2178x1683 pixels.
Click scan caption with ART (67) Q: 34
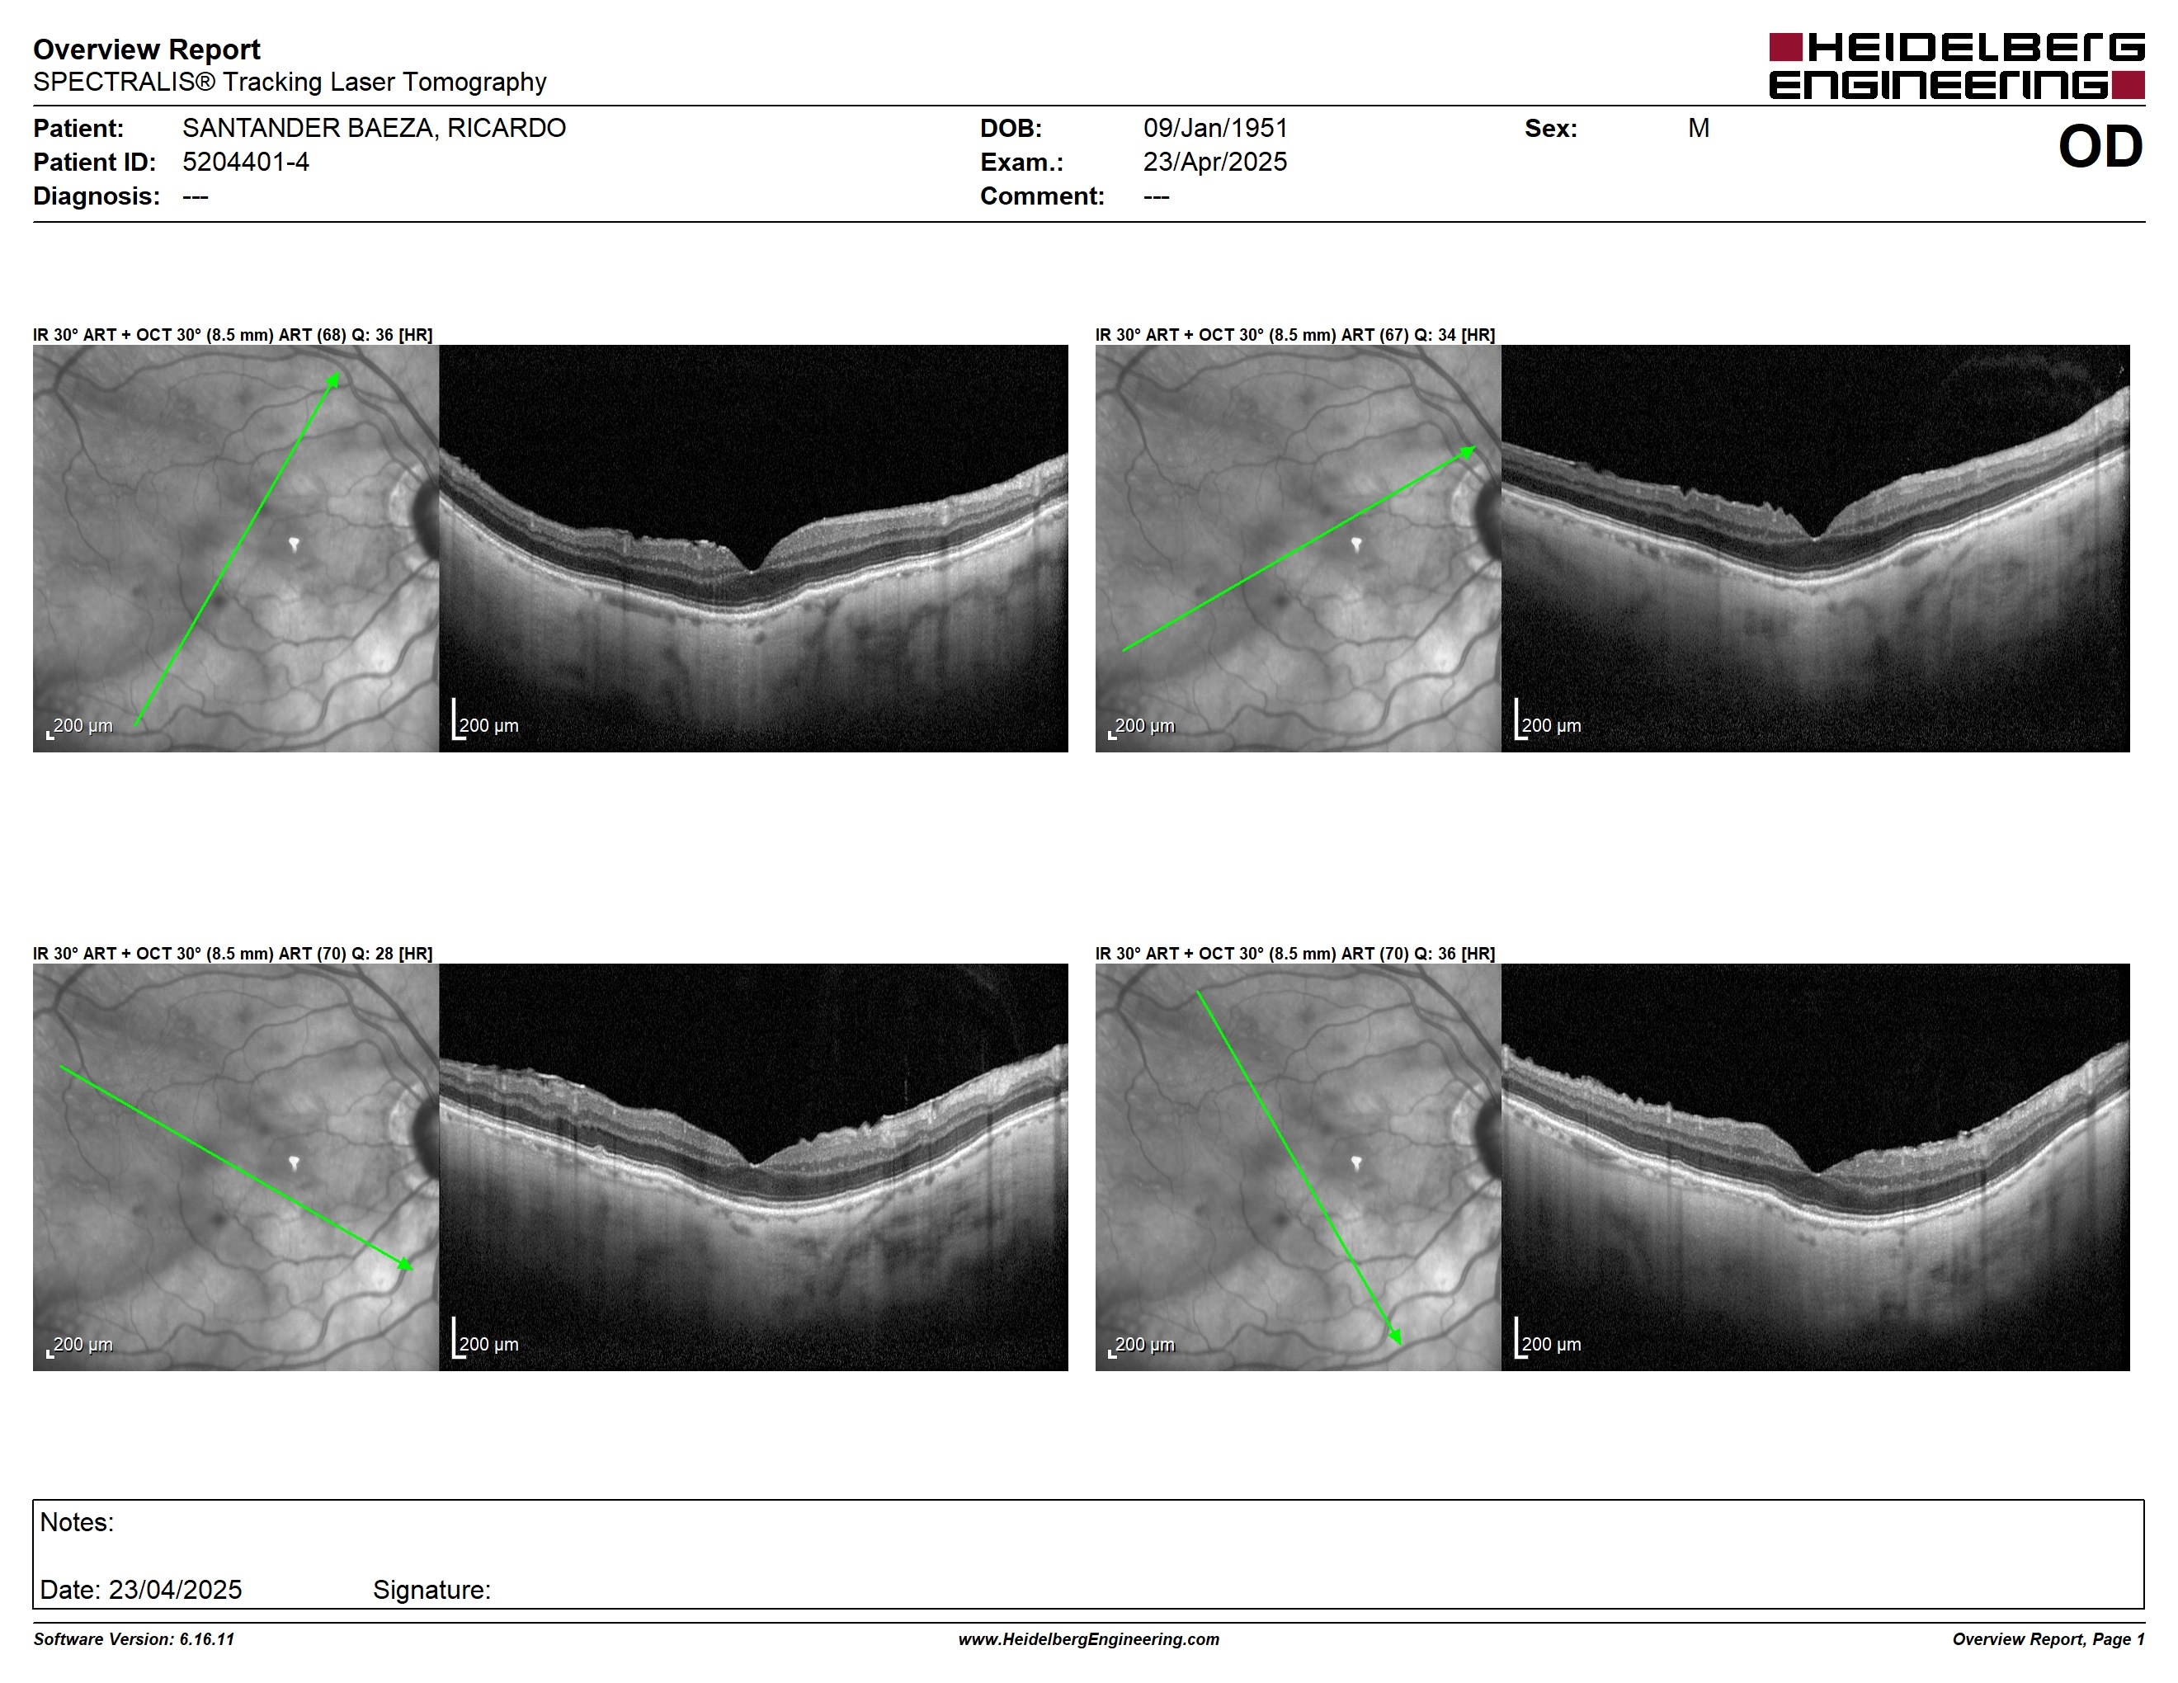[1294, 335]
